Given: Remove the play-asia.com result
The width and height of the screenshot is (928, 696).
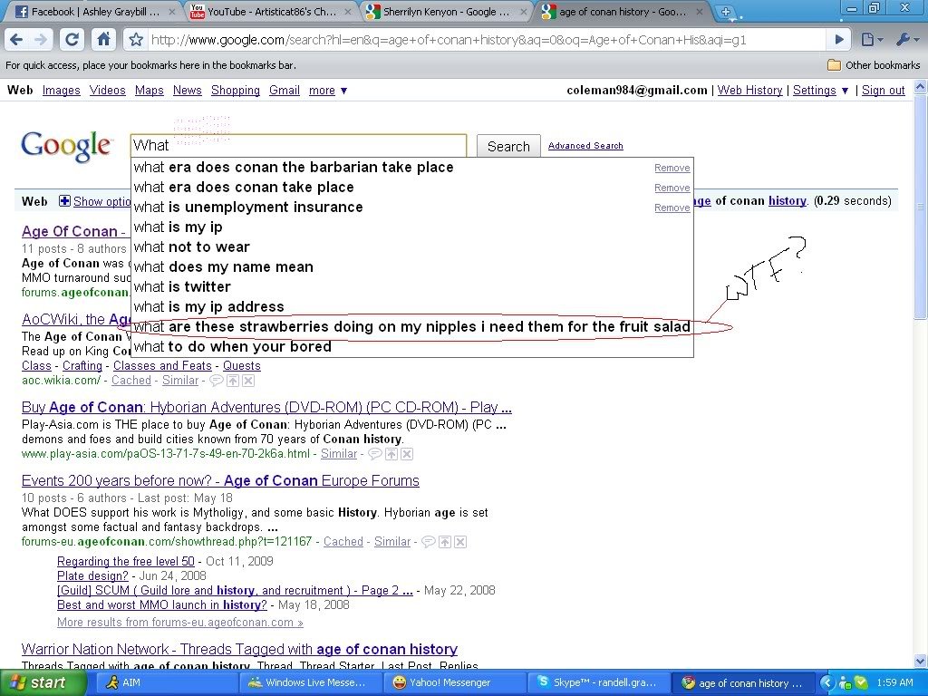Looking at the screenshot, I should pyautogui.click(x=407, y=454).
